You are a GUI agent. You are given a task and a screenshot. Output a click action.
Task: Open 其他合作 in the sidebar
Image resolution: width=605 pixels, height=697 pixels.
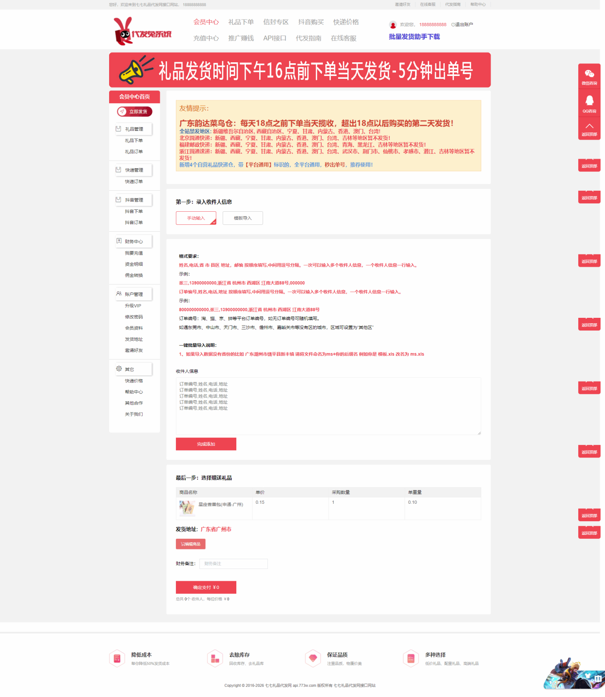(134, 403)
